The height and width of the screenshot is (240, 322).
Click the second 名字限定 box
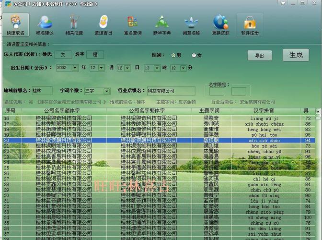(x=239, y=92)
